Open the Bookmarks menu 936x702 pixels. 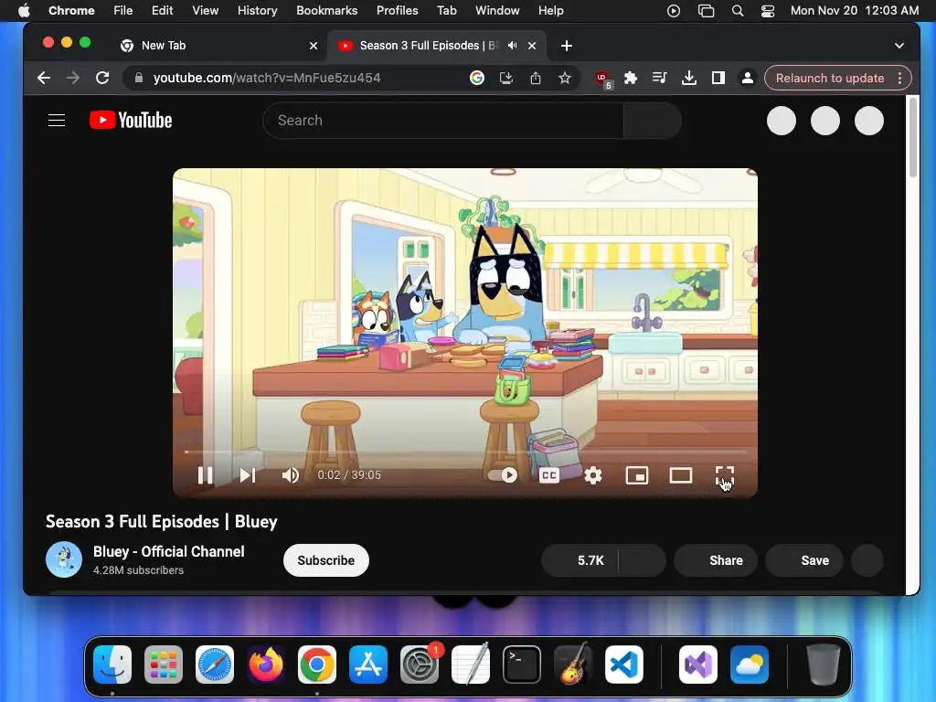(x=326, y=11)
